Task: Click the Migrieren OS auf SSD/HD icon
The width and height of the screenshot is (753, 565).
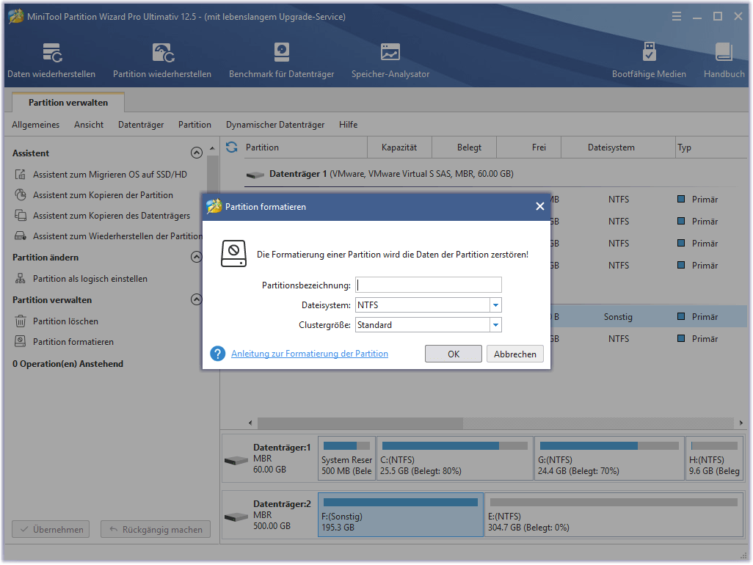Action: (20, 174)
